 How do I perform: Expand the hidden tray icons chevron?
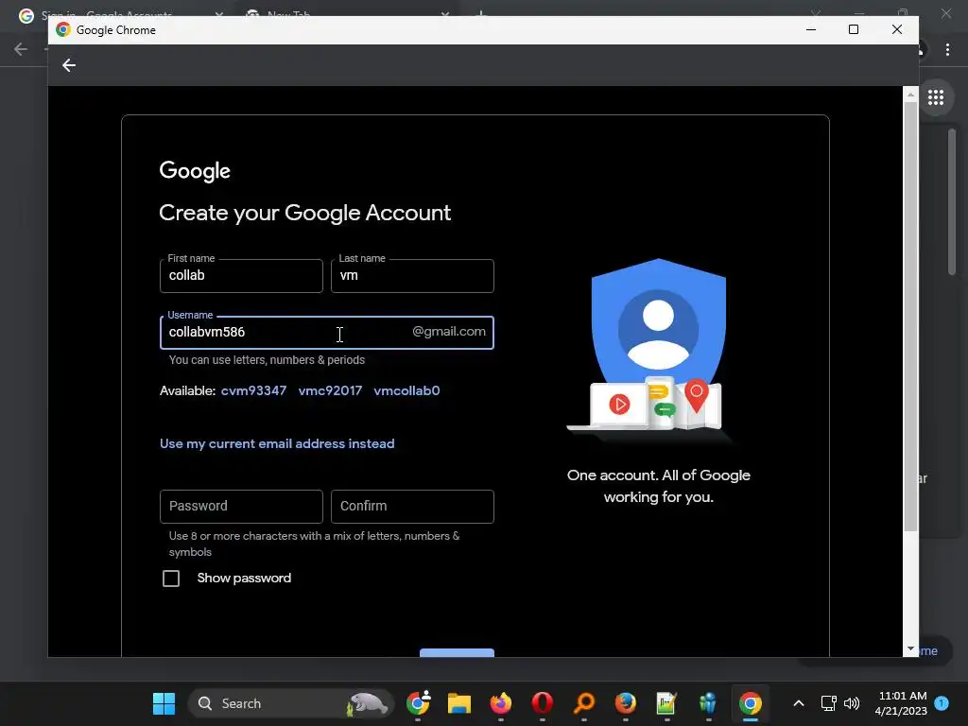798,703
